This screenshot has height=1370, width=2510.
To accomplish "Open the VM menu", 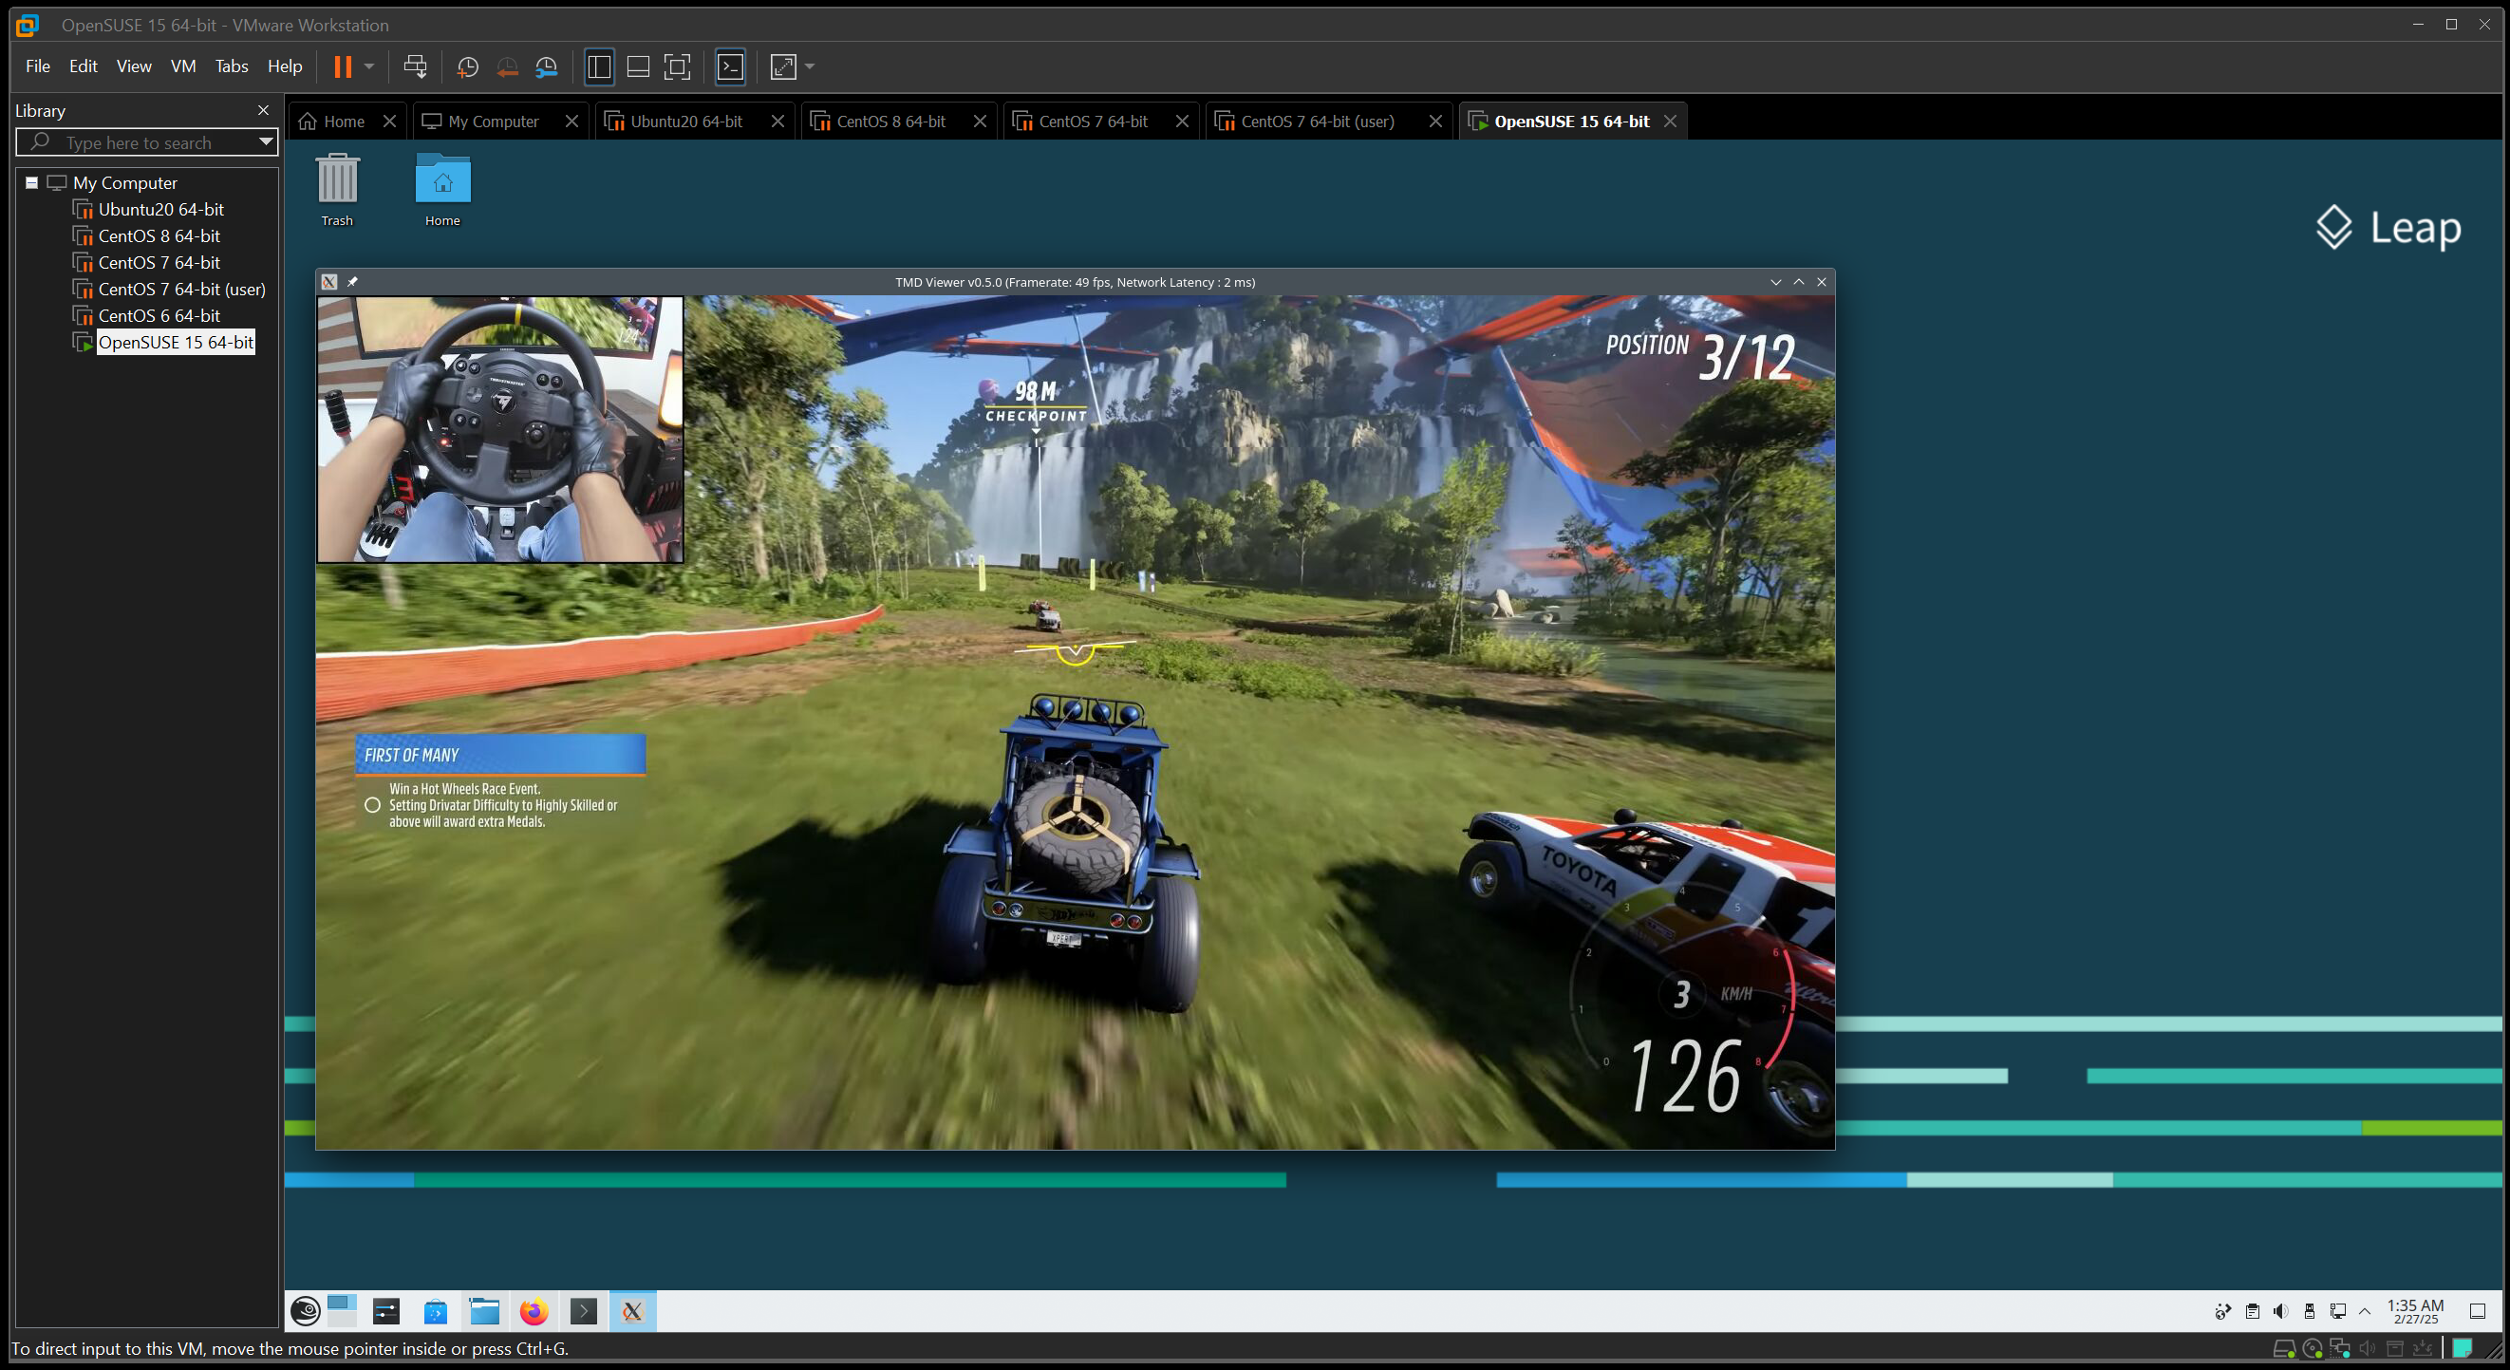I will (183, 66).
